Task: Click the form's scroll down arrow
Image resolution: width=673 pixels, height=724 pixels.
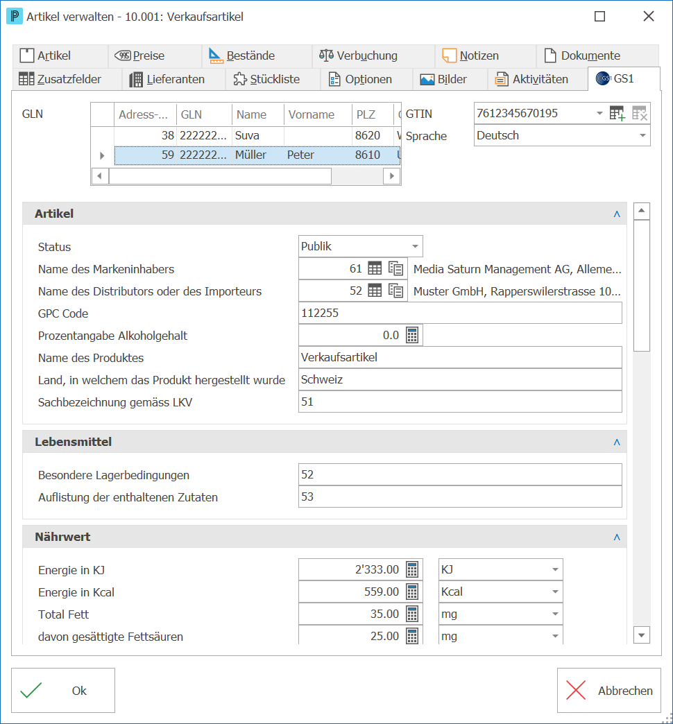Action: [x=642, y=635]
